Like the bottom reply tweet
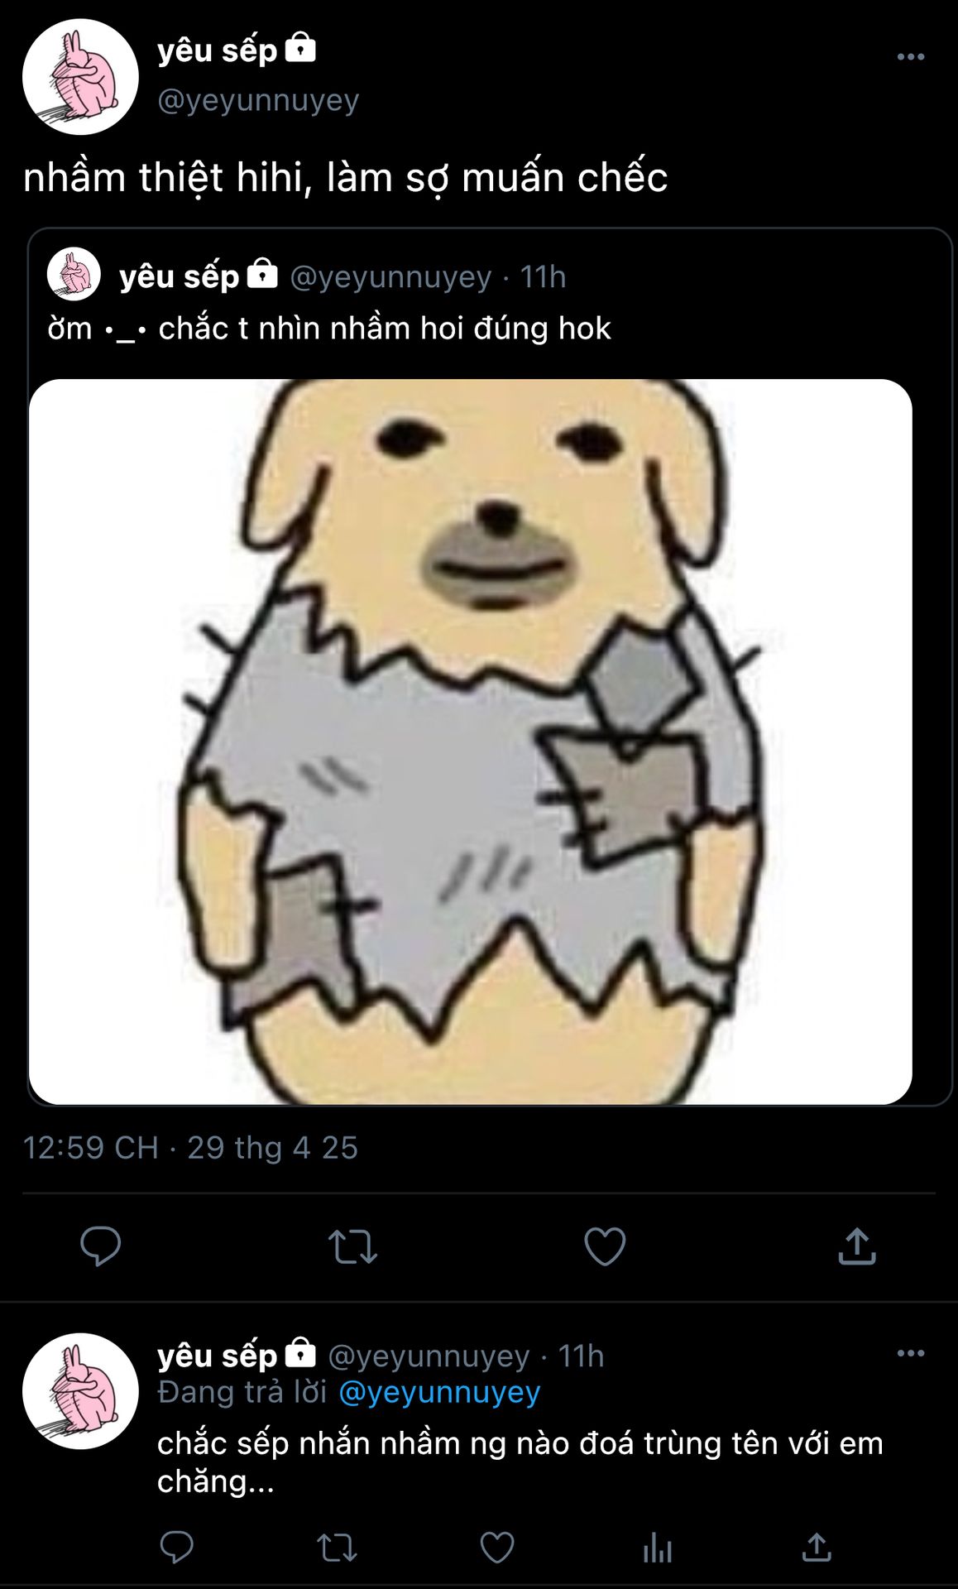Viewport: 958px width, 1589px height. [497, 1547]
